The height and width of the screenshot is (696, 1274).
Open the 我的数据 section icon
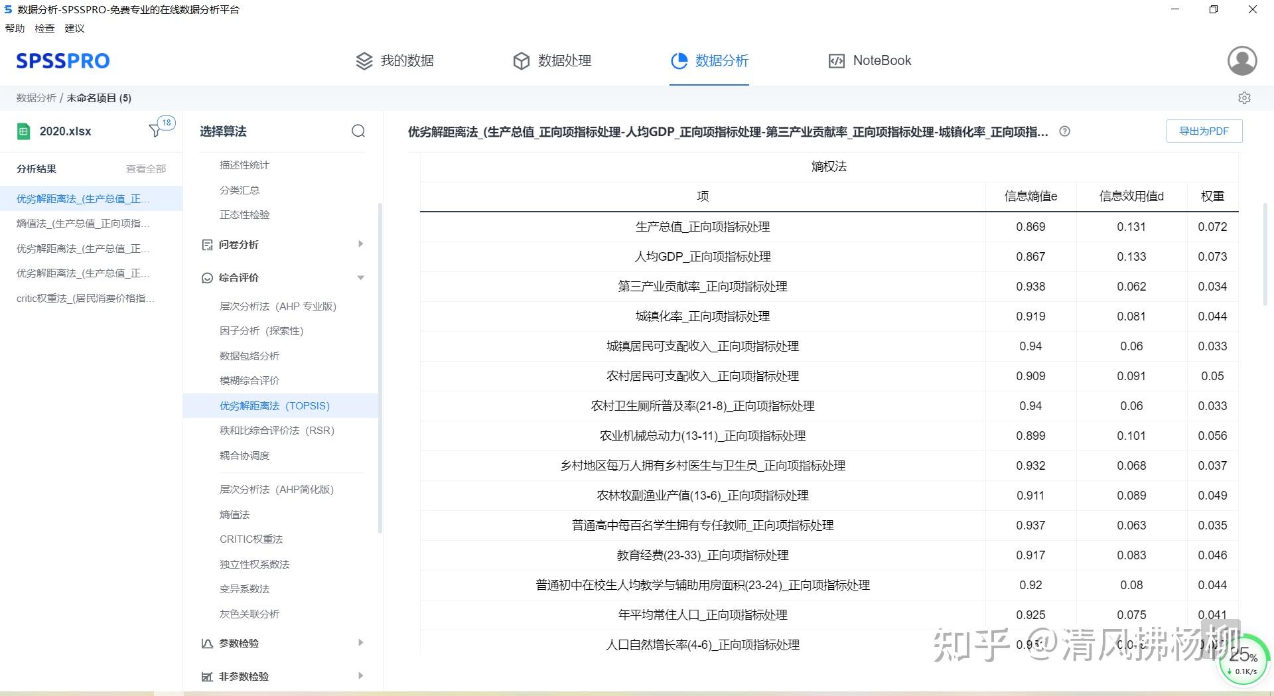click(364, 60)
